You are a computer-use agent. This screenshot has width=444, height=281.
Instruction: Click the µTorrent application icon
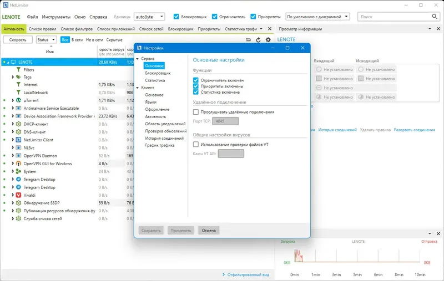[x=18, y=100]
